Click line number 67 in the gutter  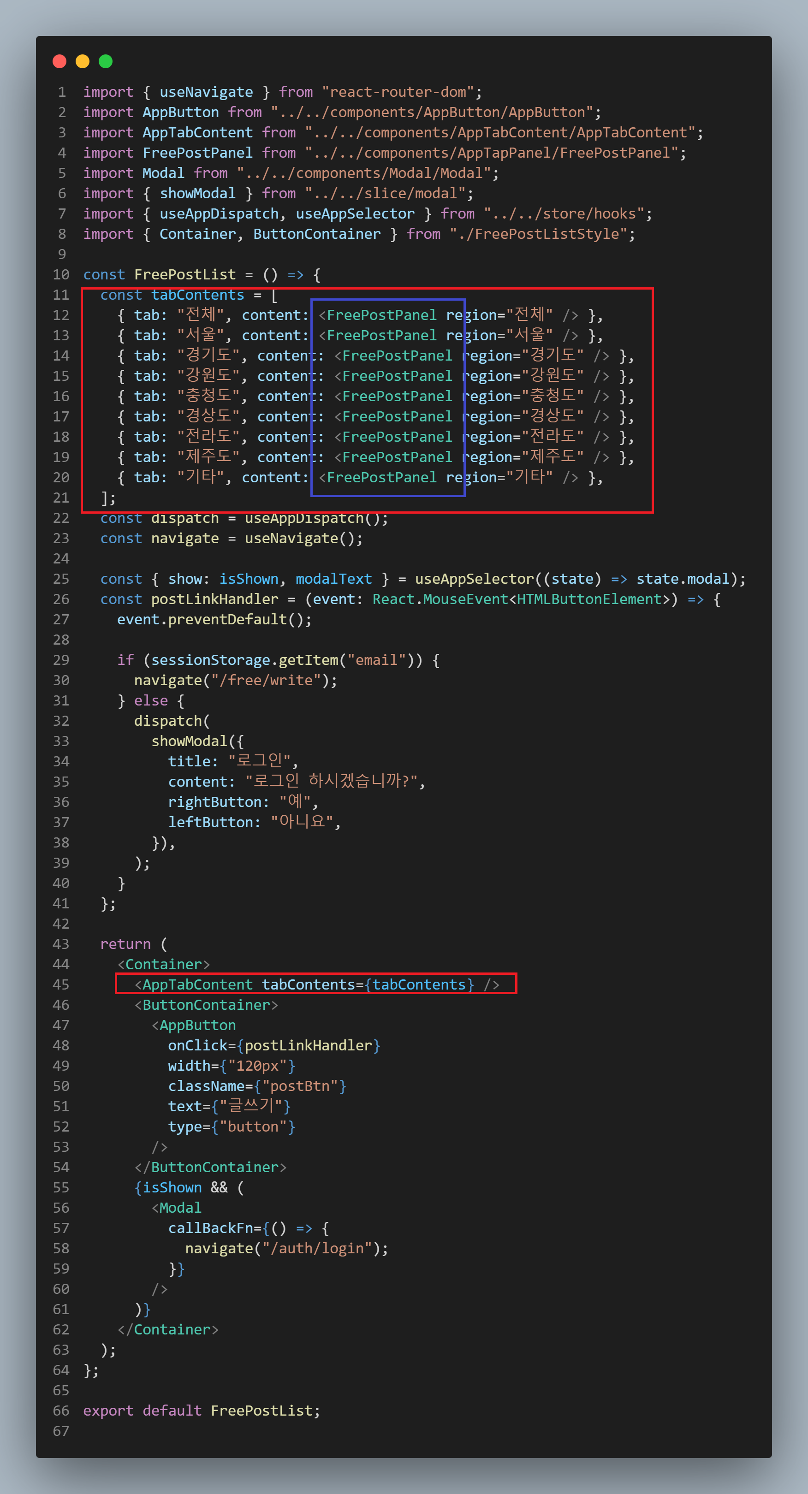click(61, 1431)
